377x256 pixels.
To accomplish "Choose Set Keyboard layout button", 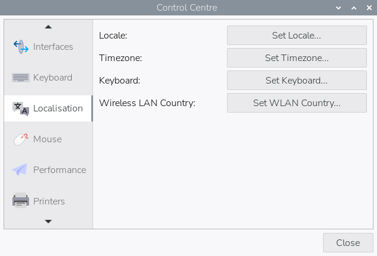I will coord(296,80).
